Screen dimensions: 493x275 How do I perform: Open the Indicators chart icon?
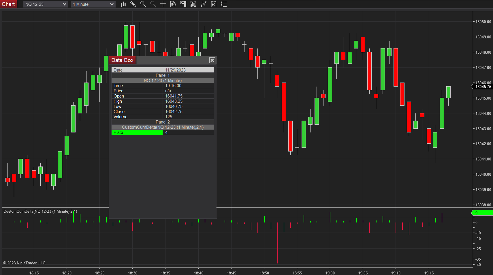[193, 4]
